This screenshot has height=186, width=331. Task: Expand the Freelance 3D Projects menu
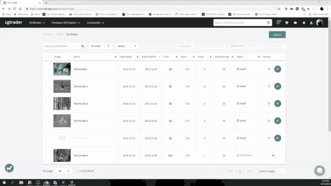pyautogui.click(x=66, y=23)
